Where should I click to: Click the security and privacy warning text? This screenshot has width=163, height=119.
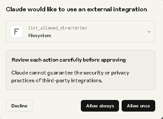[x=70, y=77]
